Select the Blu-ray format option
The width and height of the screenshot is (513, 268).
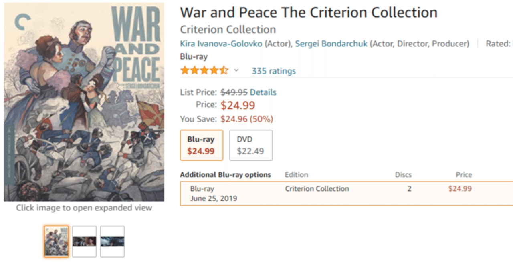pyautogui.click(x=201, y=145)
